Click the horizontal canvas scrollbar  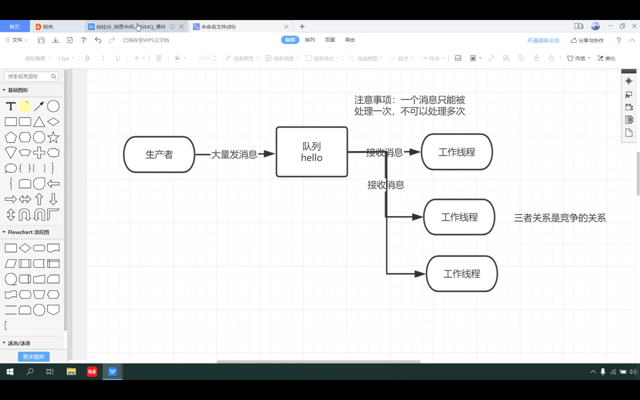pos(318,361)
